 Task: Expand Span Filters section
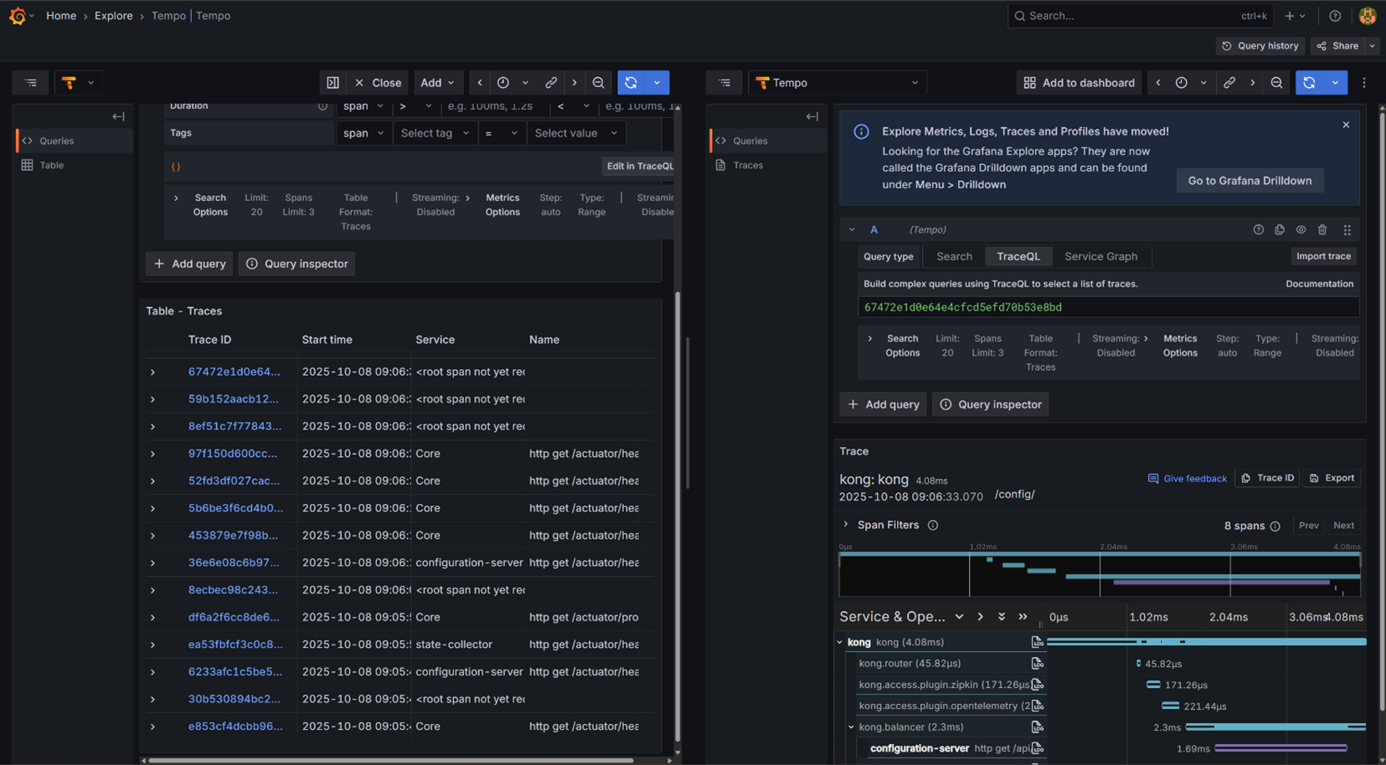(846, 525)
